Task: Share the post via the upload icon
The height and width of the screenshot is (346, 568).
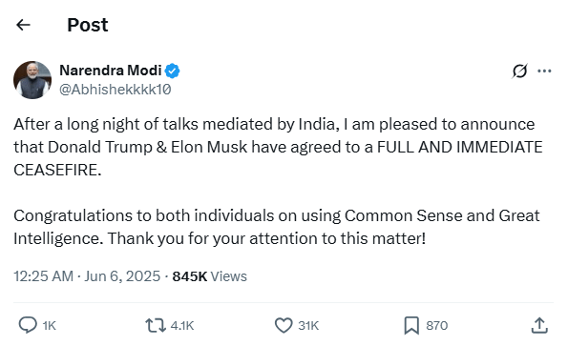Action: tap(539, 325)
